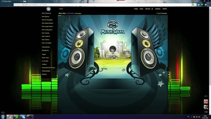Click the OBS recorder icon in the taskbar
Screen dimensions: 211x119
30,117
